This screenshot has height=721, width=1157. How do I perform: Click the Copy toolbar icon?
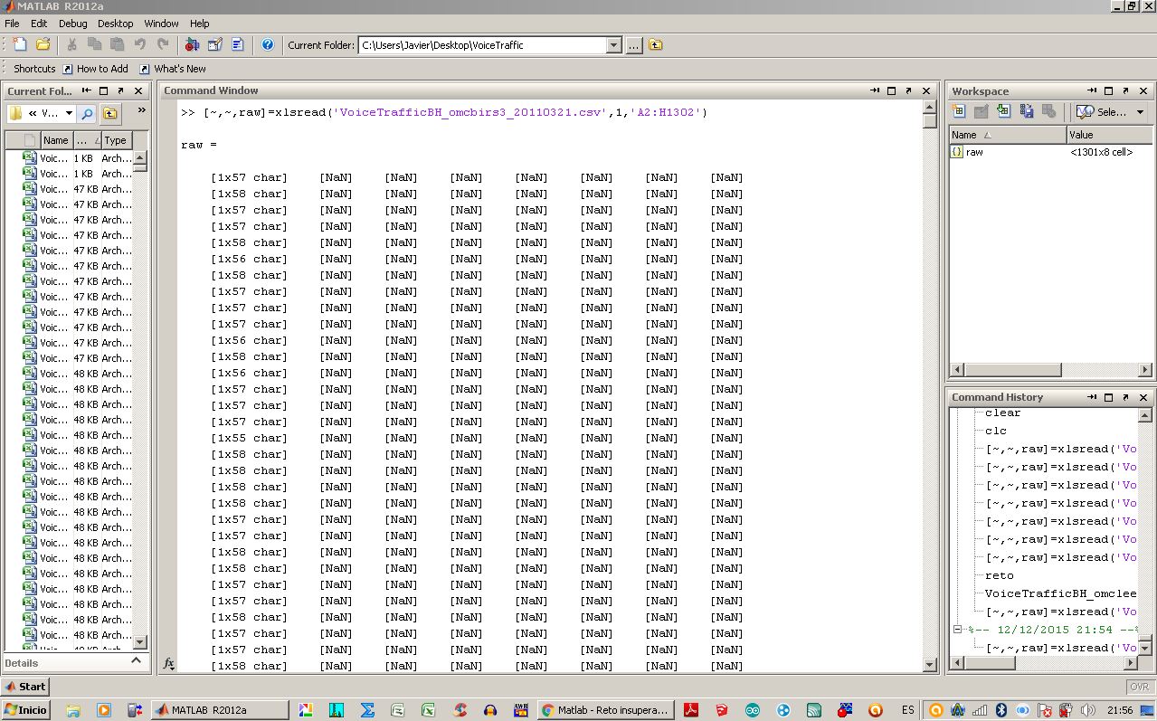95,44
